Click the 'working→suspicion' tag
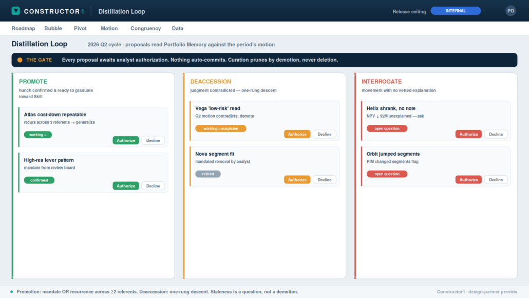The height and width of the screenshot is (298, 529). point(221,128)
